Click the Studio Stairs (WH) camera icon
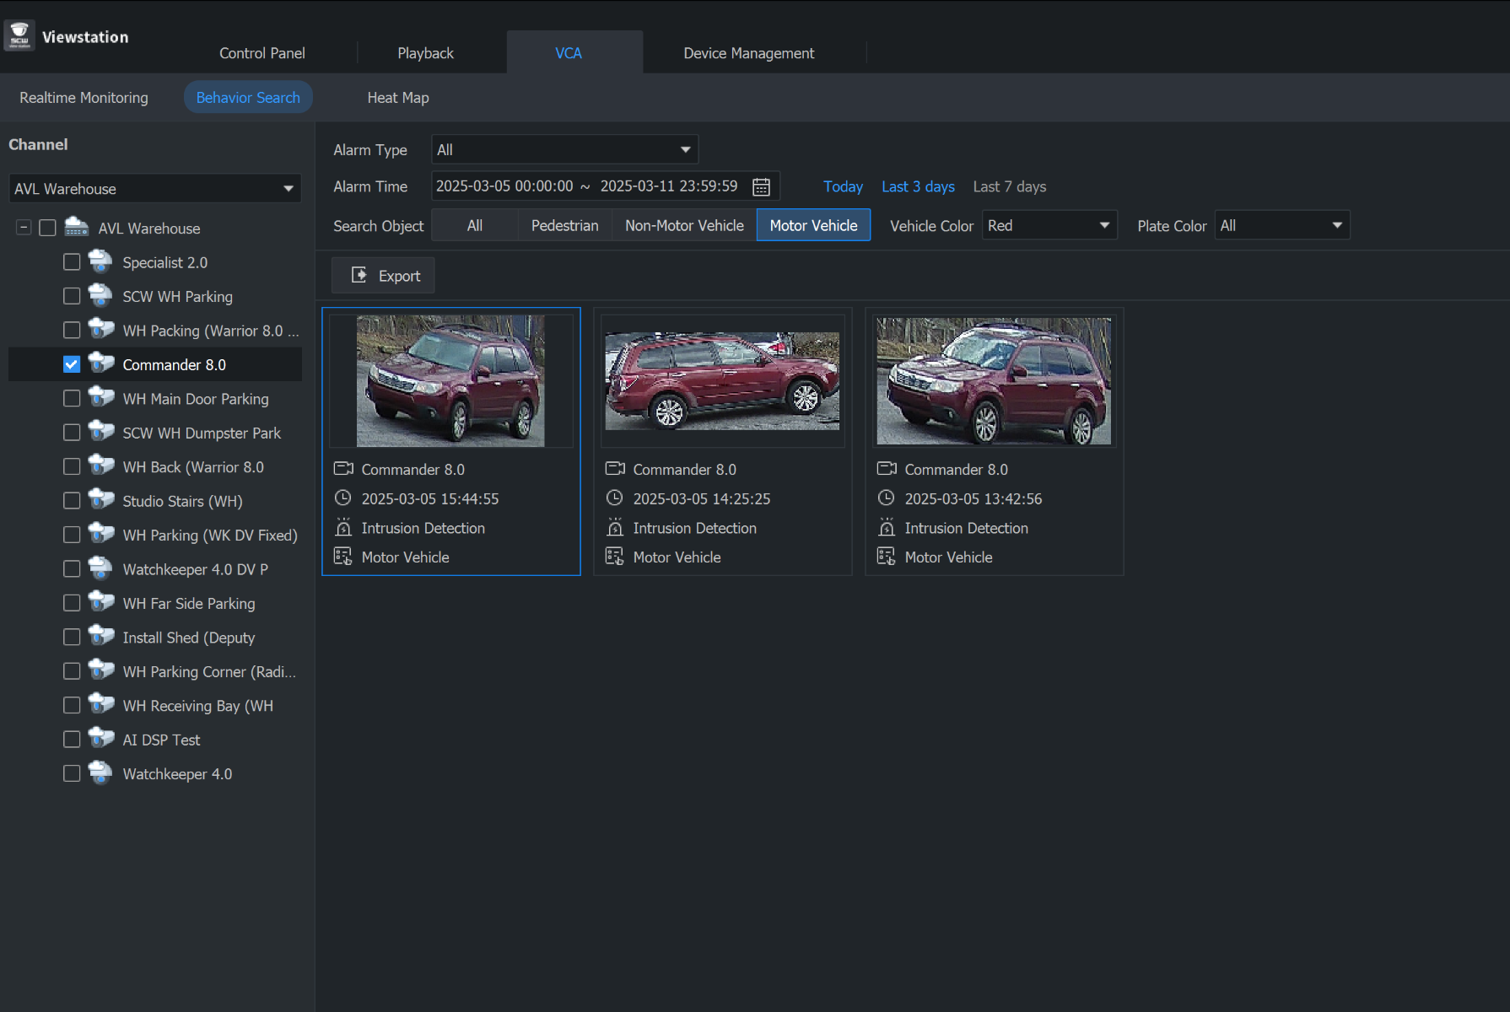Viewport: 1510px width, 1012px height. (x=100, y=501)
